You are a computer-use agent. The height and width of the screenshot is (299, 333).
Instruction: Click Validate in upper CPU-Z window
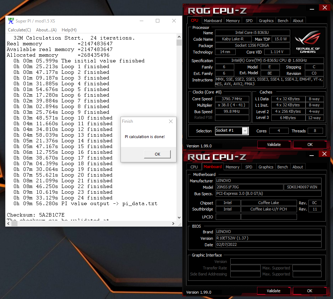coord(274,145)
